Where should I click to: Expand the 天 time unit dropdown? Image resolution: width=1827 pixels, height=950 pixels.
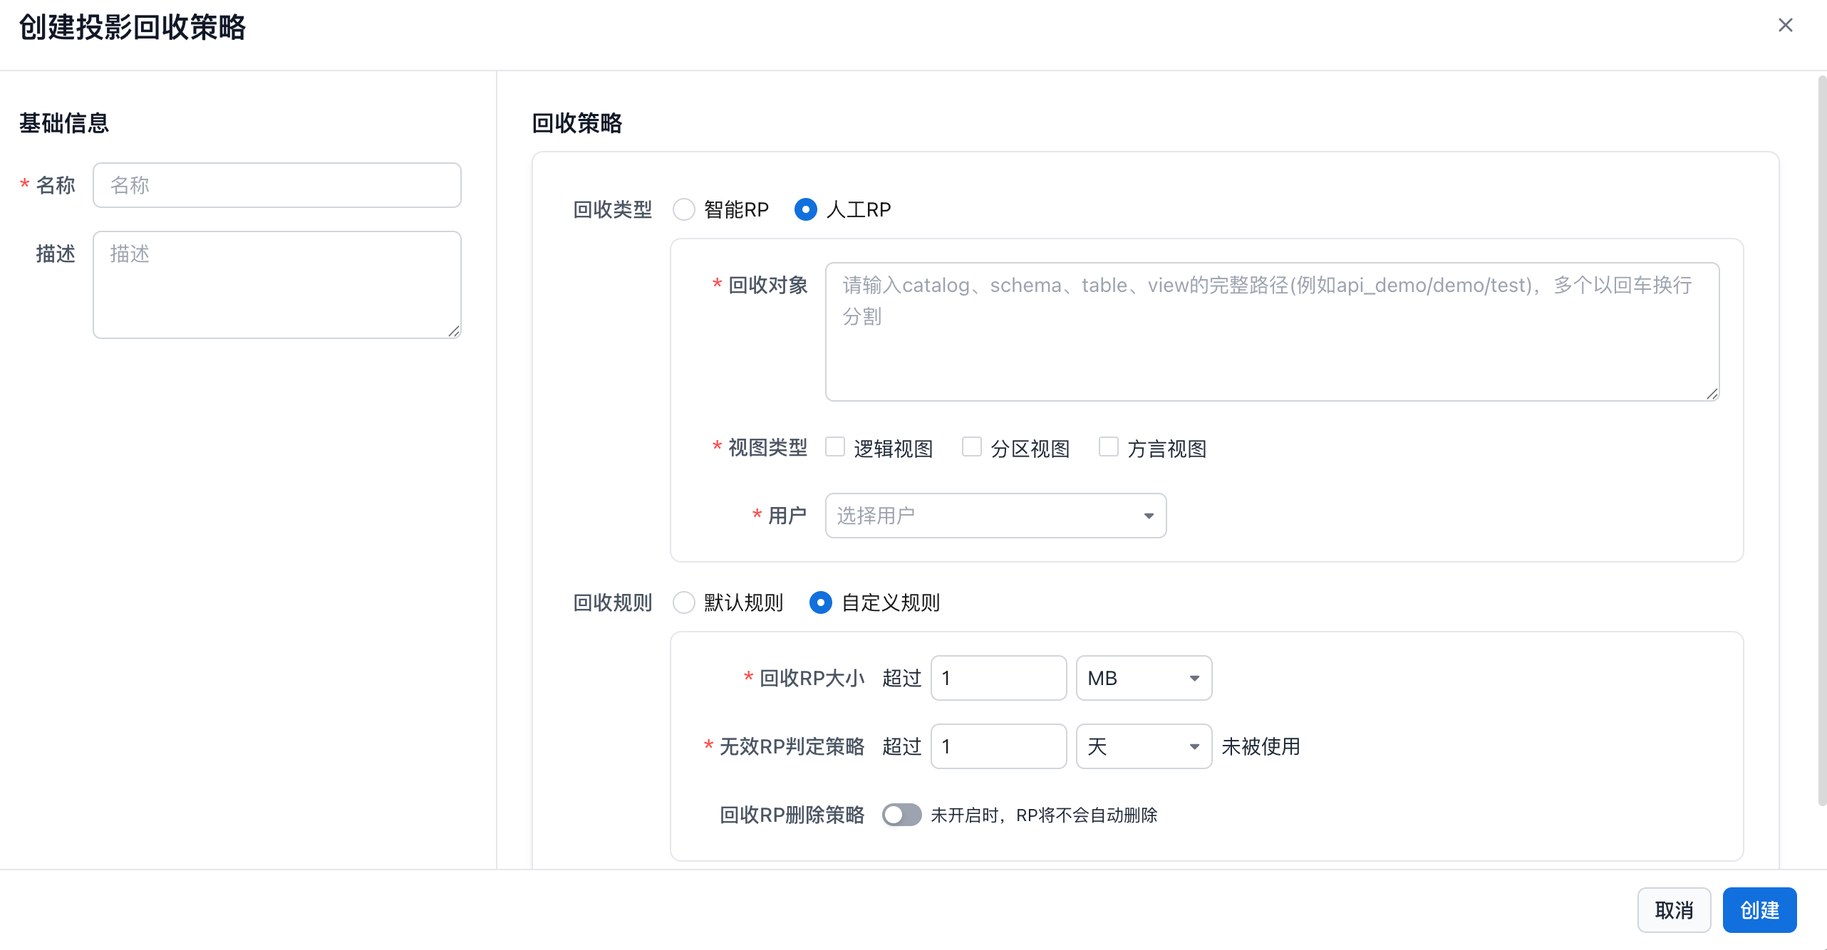pyautogui.click(x=1143, y=746)
